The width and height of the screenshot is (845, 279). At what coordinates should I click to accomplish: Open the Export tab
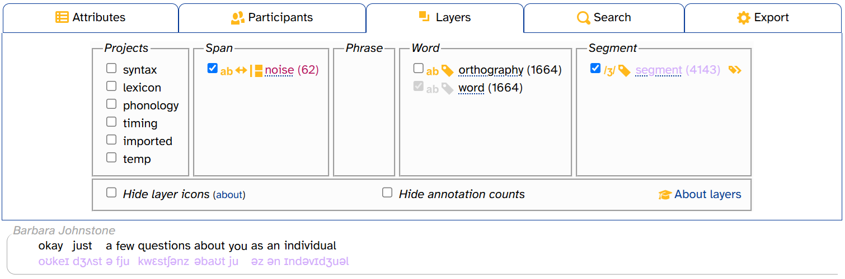coord(763,18)
